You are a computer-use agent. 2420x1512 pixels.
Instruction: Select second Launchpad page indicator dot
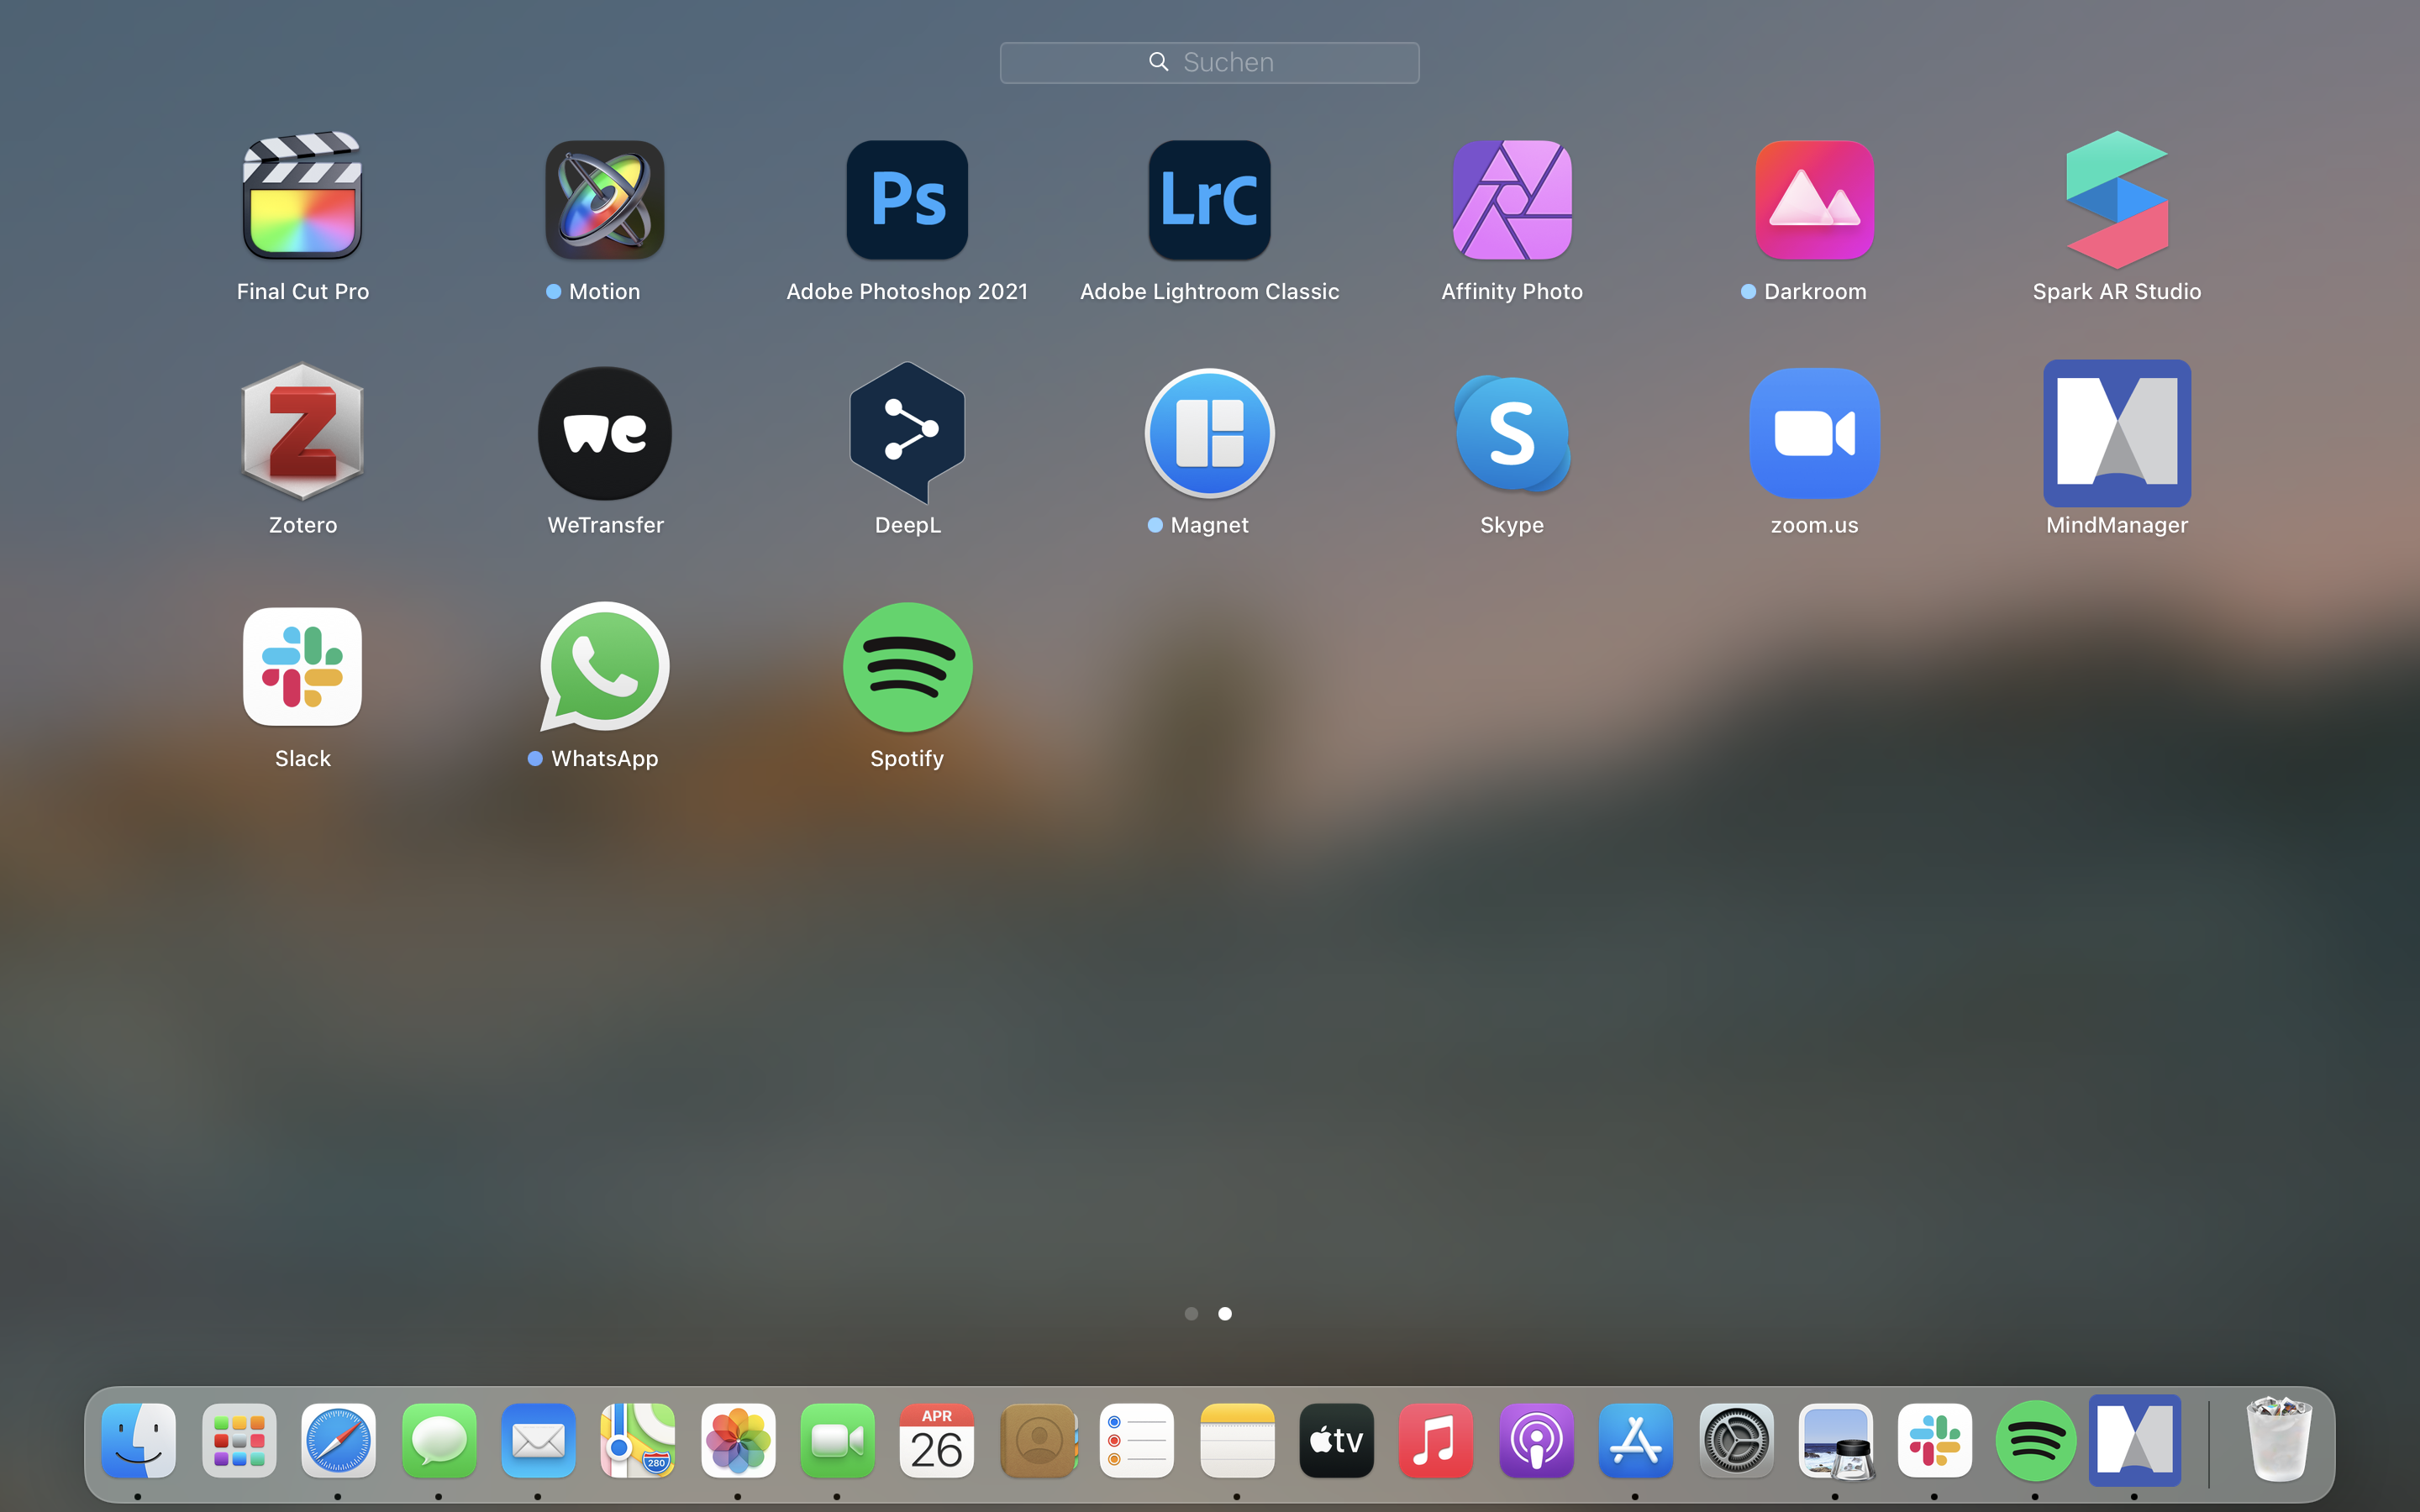coord(1225,1313)
